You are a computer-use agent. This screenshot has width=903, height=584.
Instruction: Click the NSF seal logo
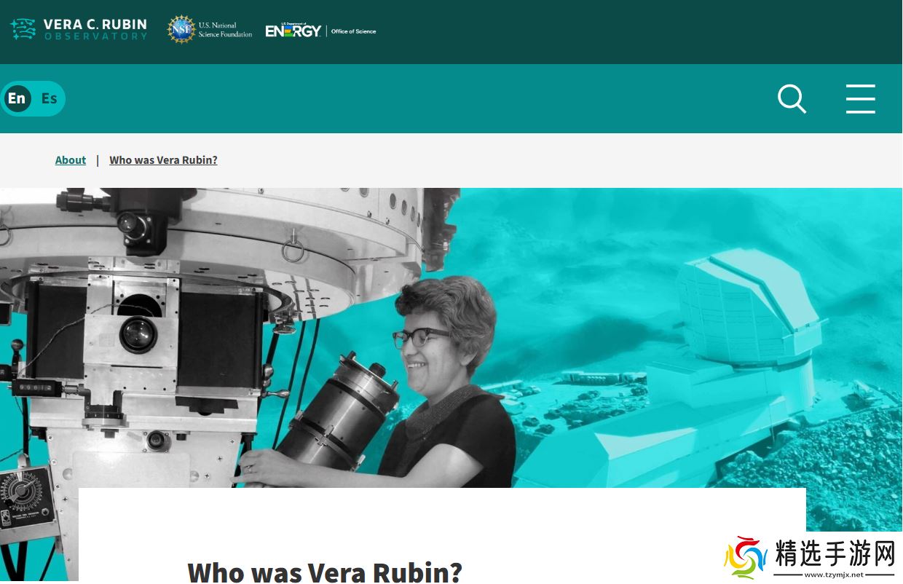181,30
